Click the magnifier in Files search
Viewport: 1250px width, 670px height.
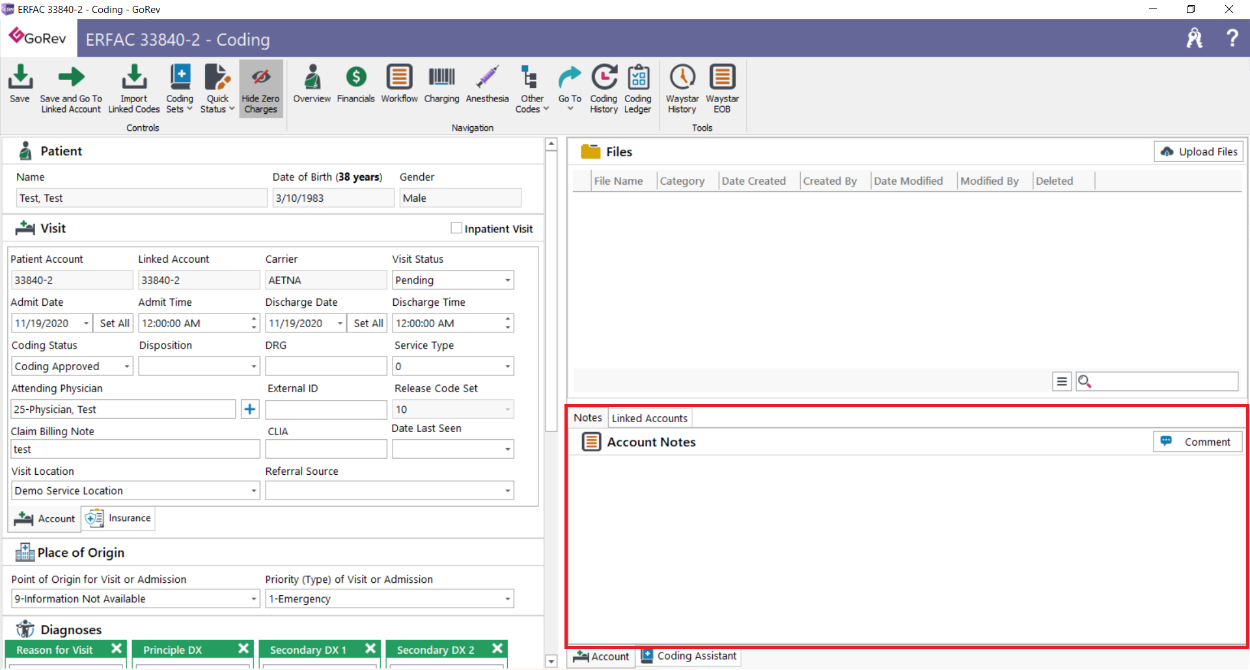pyautogui.click(x=1085, y=382)
